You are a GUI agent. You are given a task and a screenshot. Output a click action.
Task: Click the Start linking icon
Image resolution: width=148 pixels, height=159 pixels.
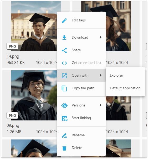point(65,118)
